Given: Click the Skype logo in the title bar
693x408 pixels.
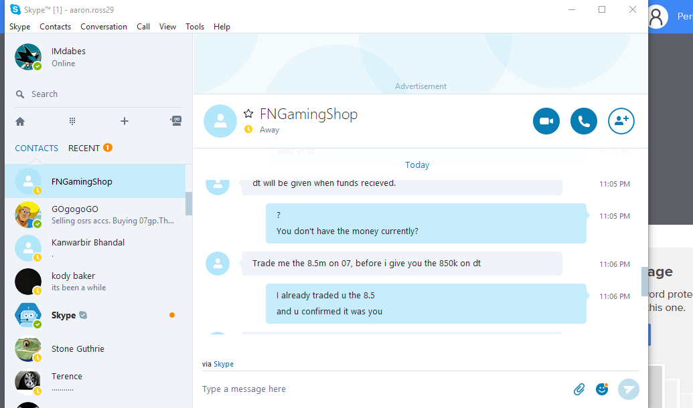Looking at the screenshot, I should point(15,9).
